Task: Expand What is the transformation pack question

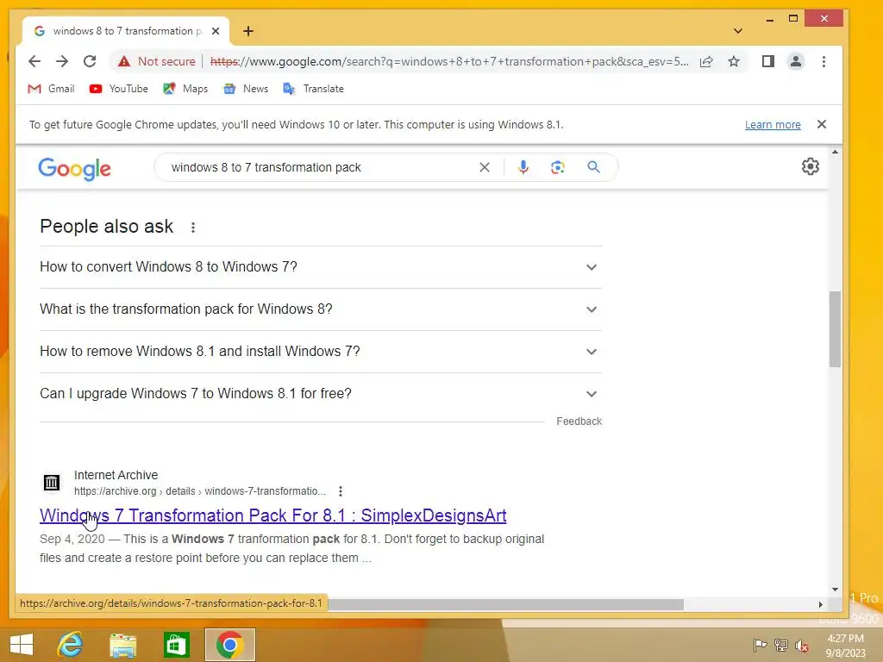Action: coord(321,309)
